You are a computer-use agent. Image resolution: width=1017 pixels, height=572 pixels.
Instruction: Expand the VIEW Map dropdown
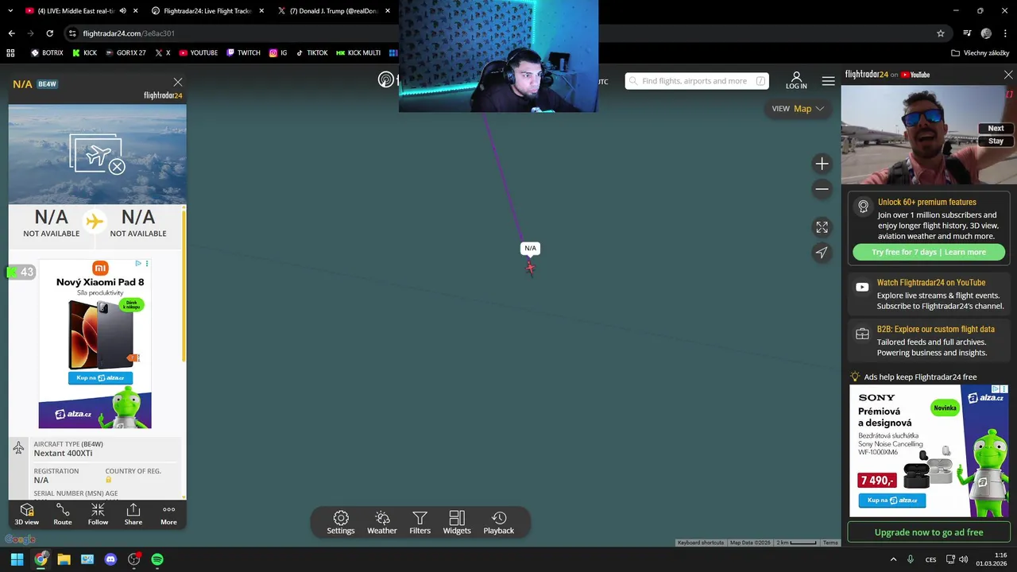[x=798, y=109]
